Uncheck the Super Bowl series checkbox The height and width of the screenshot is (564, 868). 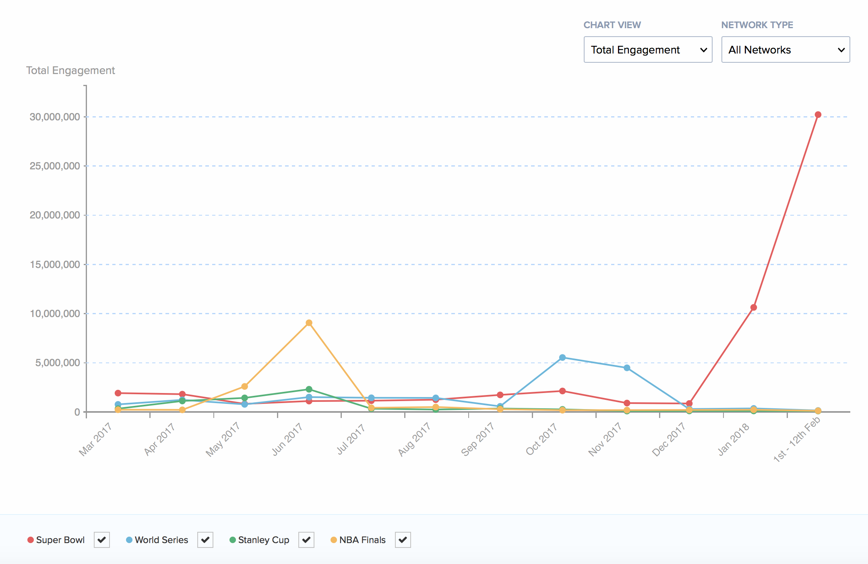click(102, 539)
